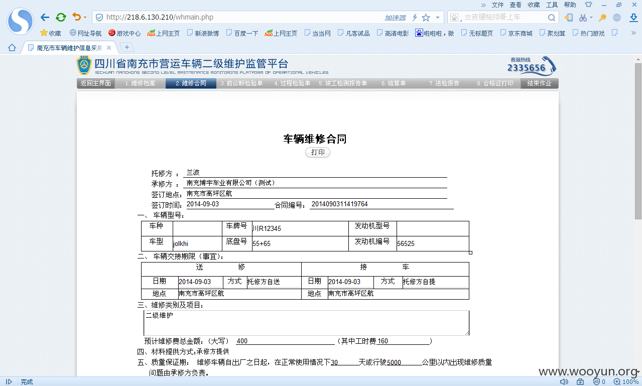Click the scissors screenshot tool
This screenshot has height=386, width=642.
[x=583, y=18]
